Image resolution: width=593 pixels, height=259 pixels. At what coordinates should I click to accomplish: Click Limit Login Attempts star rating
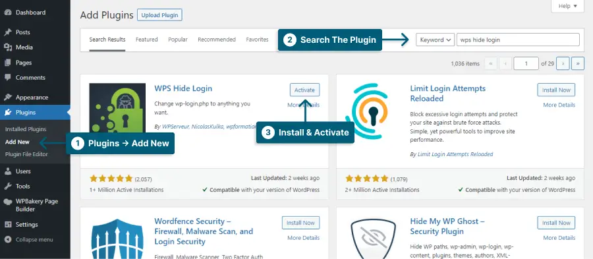point(366,179)
